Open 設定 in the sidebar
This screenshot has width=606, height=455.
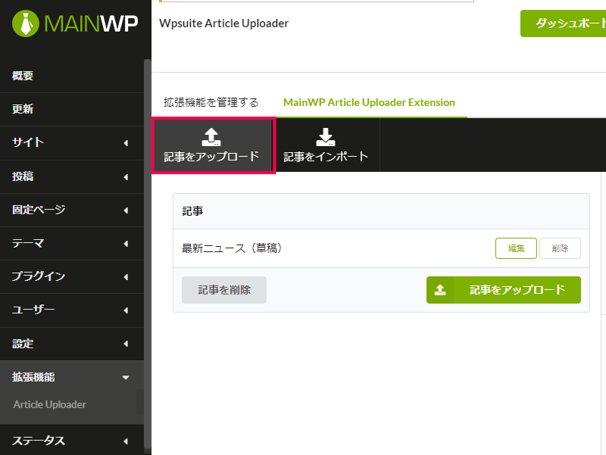click(x=72, y=344)
